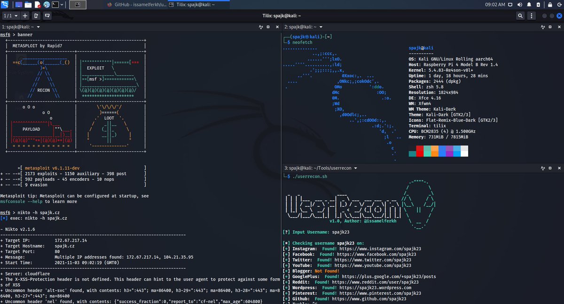
Task: Open the Kali applications menu
Action: tap(5, 5)
